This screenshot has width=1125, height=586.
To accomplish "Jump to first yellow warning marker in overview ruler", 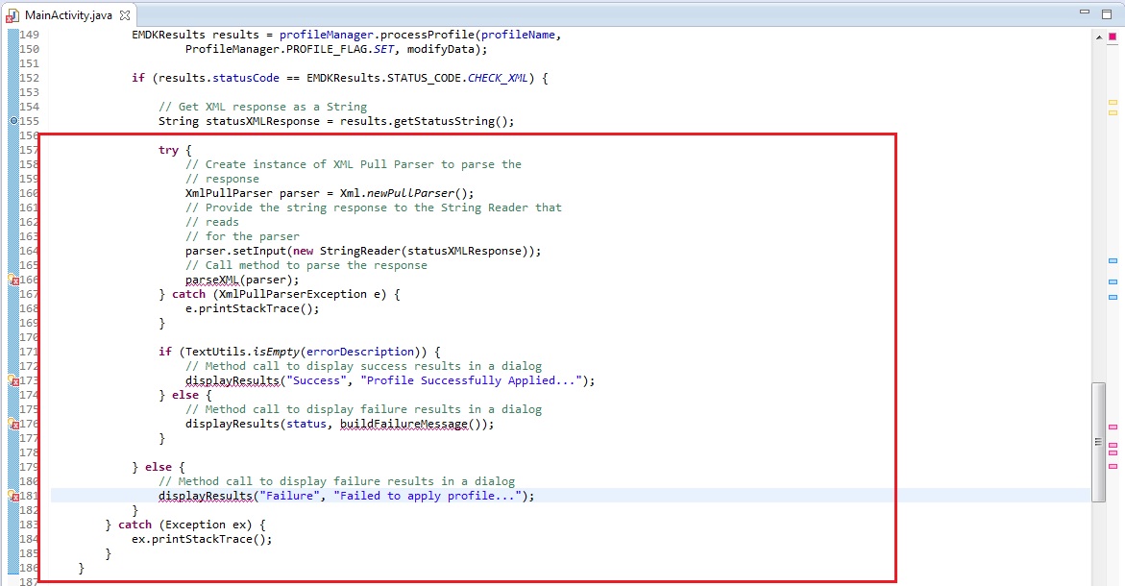I will [x=1113, y=101].
